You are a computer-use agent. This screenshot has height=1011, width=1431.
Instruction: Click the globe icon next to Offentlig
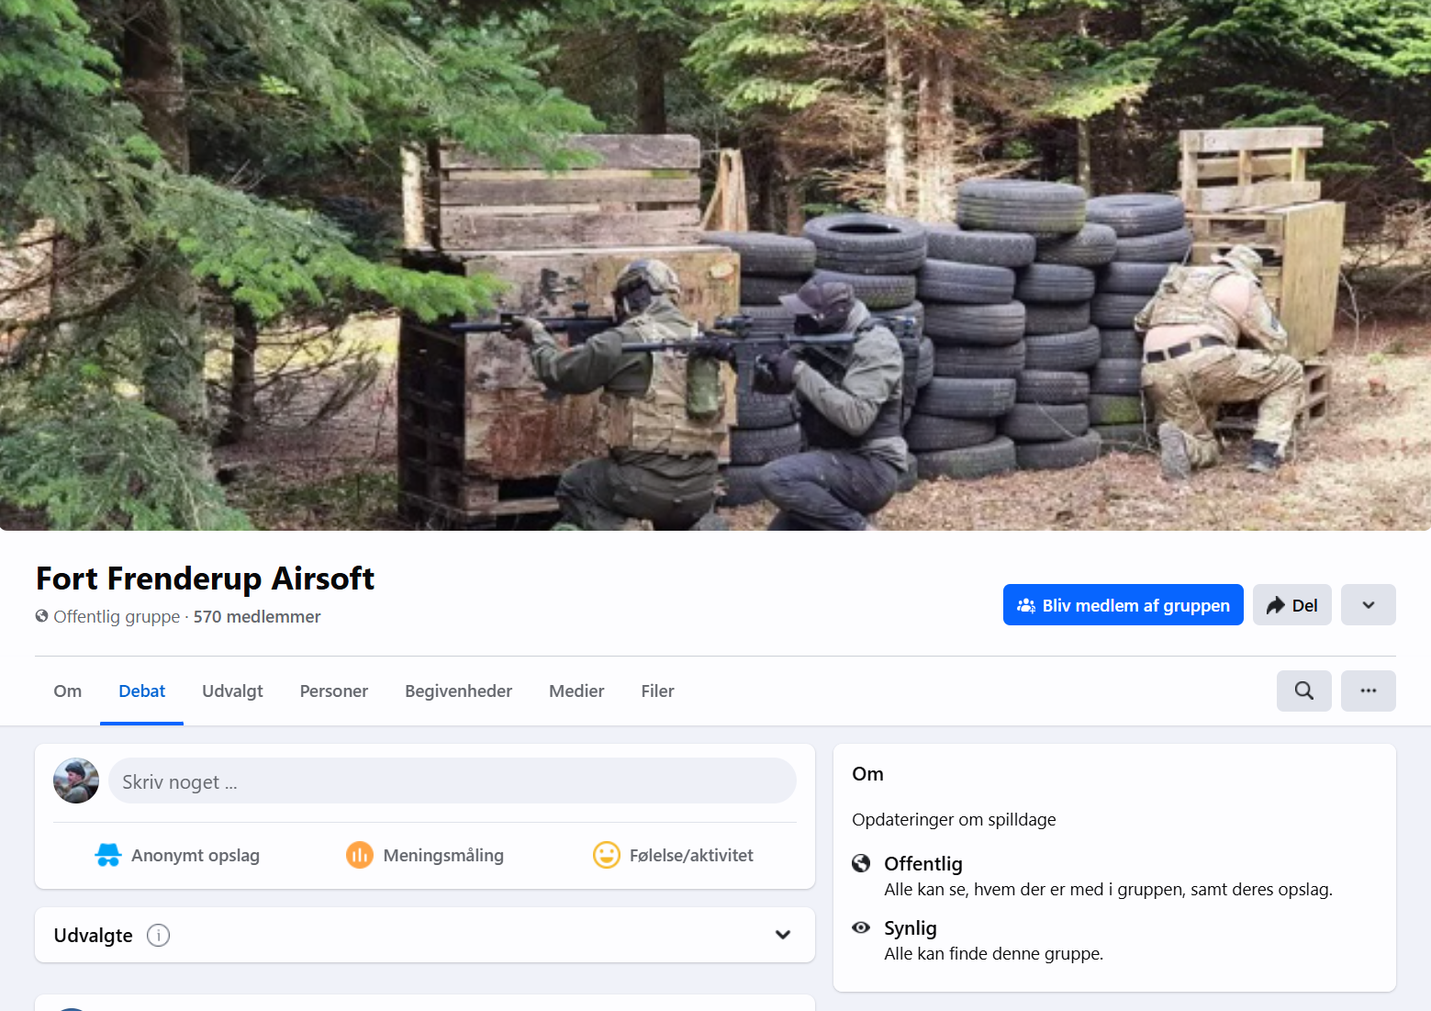pyautogui.click(x=861, y=863)
